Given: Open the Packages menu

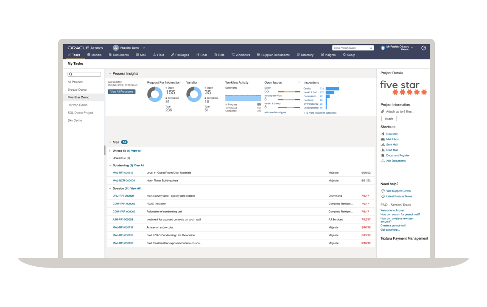Looking at the screenshot, I should click(x=180, y=55).
